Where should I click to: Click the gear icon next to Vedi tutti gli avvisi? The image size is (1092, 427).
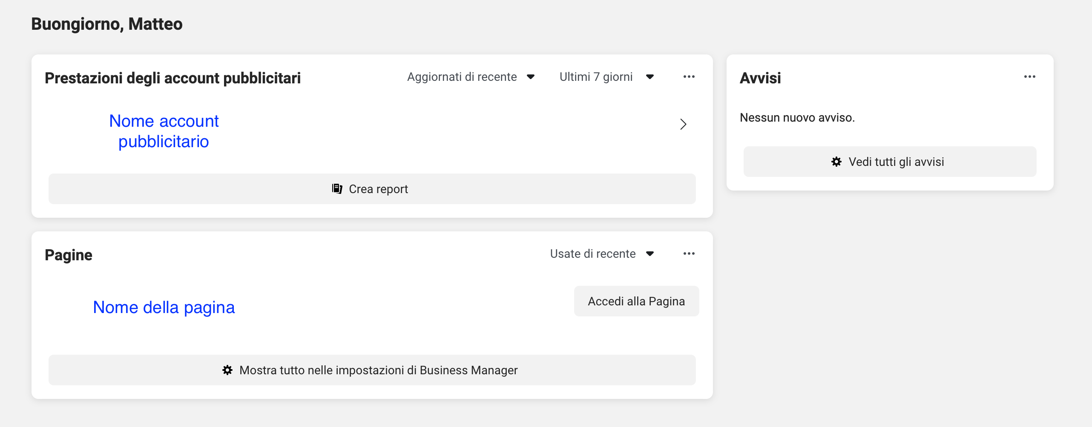point(836,162)
